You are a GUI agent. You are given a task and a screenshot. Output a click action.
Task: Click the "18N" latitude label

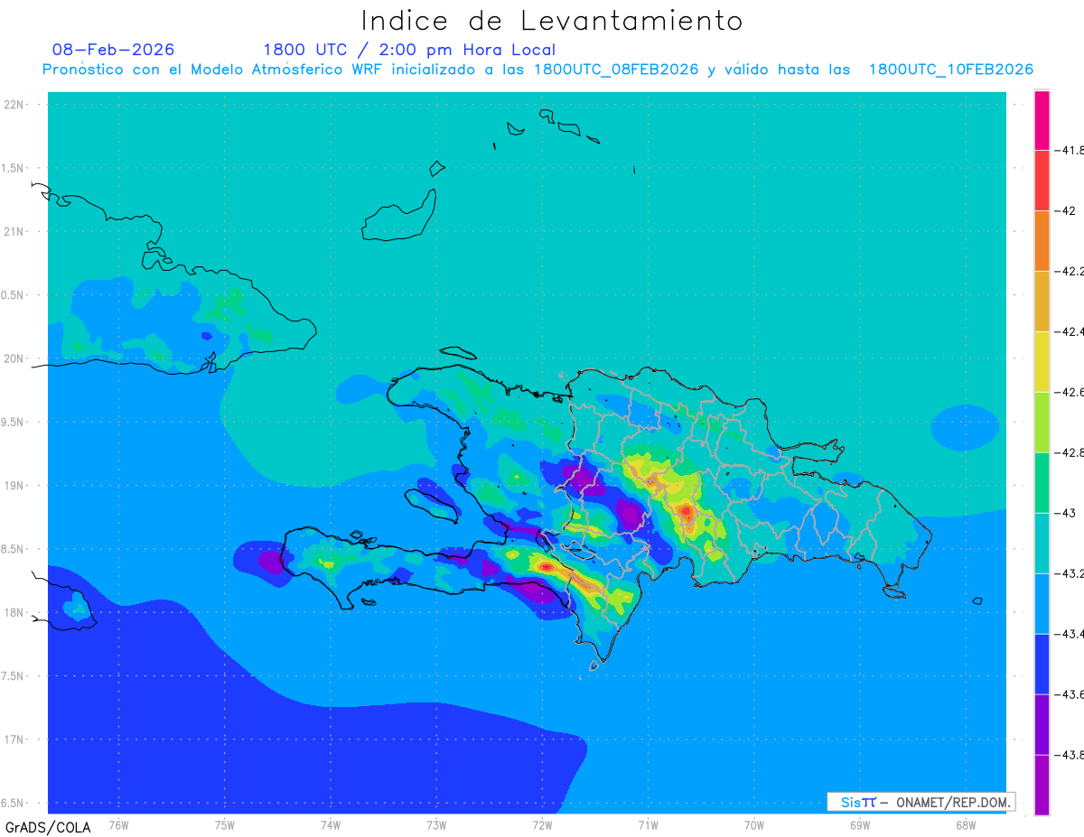tap(14, 612)
